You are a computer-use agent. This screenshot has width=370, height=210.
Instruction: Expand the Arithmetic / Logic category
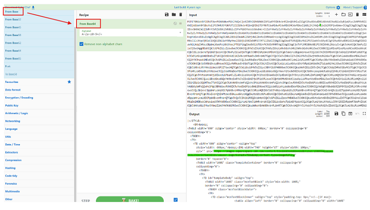click(39, 113)
